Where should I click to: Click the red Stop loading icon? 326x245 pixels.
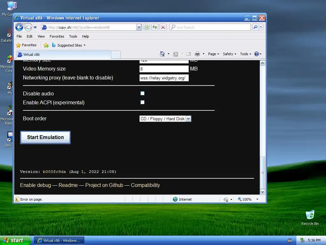pos(163,27)
